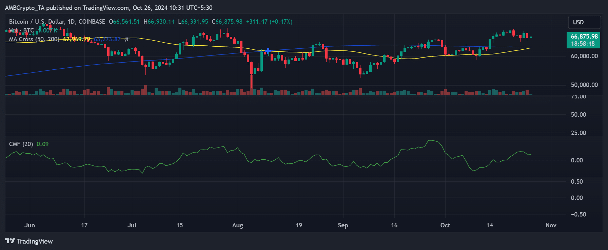Click the high value 66,930.14
The width and height of the screenshot is (608, 250).
(x=161, y=22)
